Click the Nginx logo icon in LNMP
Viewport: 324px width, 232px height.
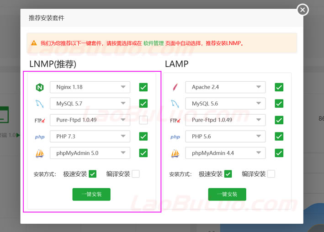point(40,87)
